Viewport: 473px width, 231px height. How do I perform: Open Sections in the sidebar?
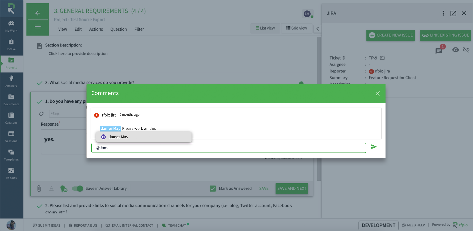point(11,137)
